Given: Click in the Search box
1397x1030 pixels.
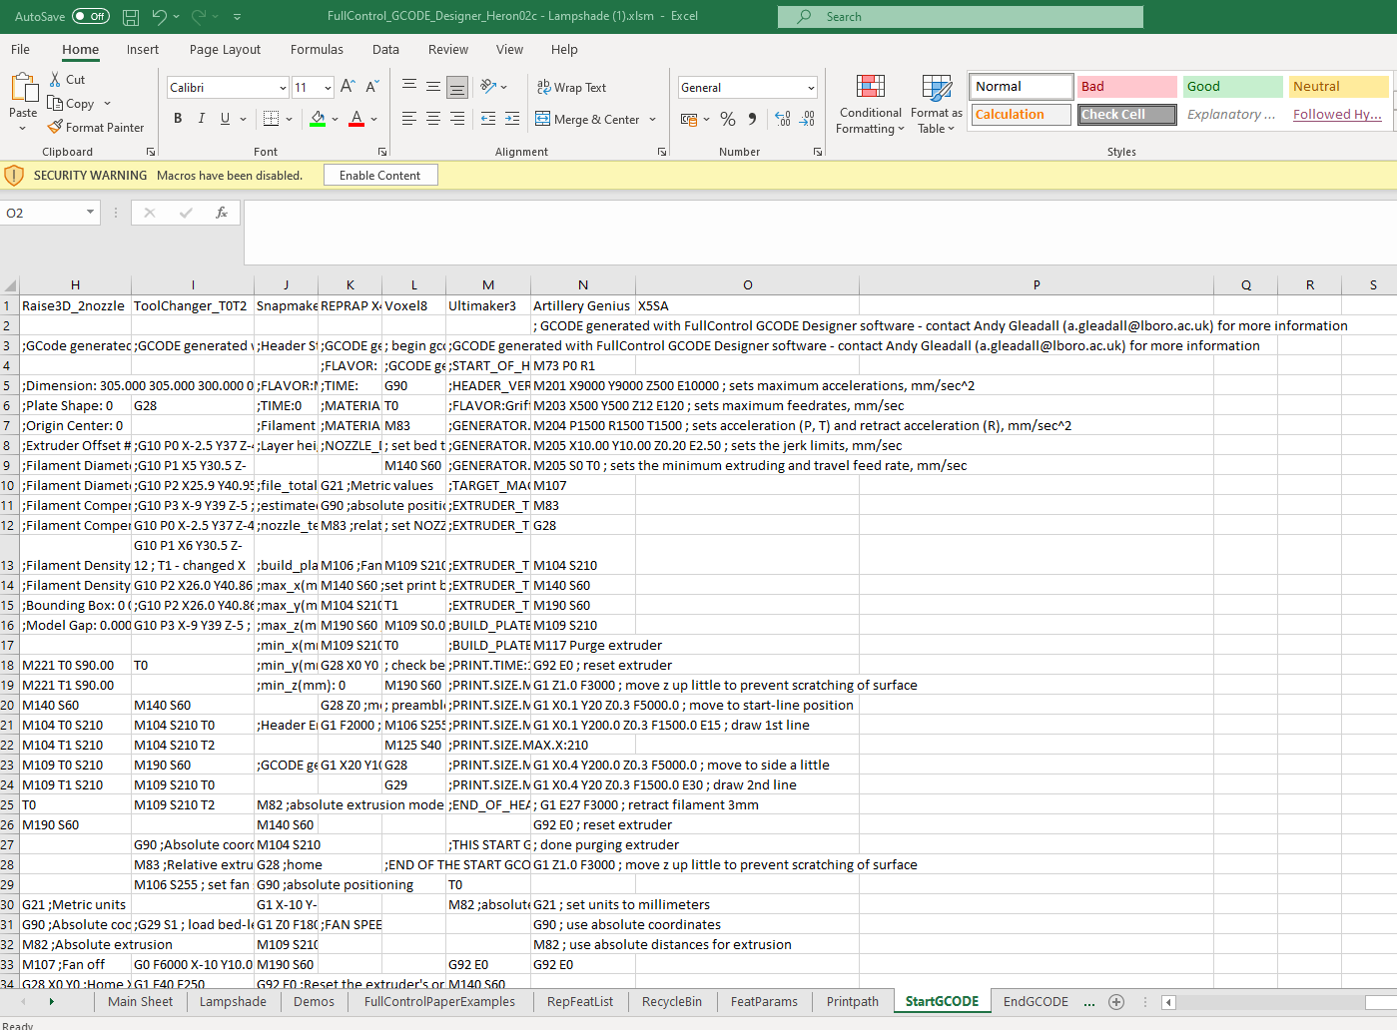Looking at the screenshot, I should tap(961, 17).
